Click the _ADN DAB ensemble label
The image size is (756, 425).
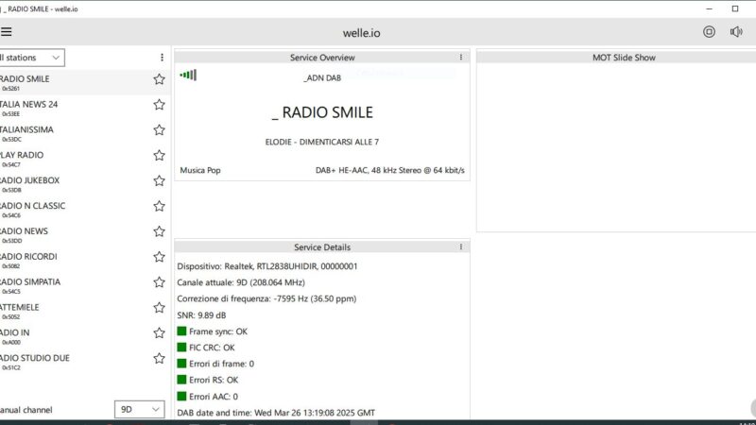(x=322, y=77)
